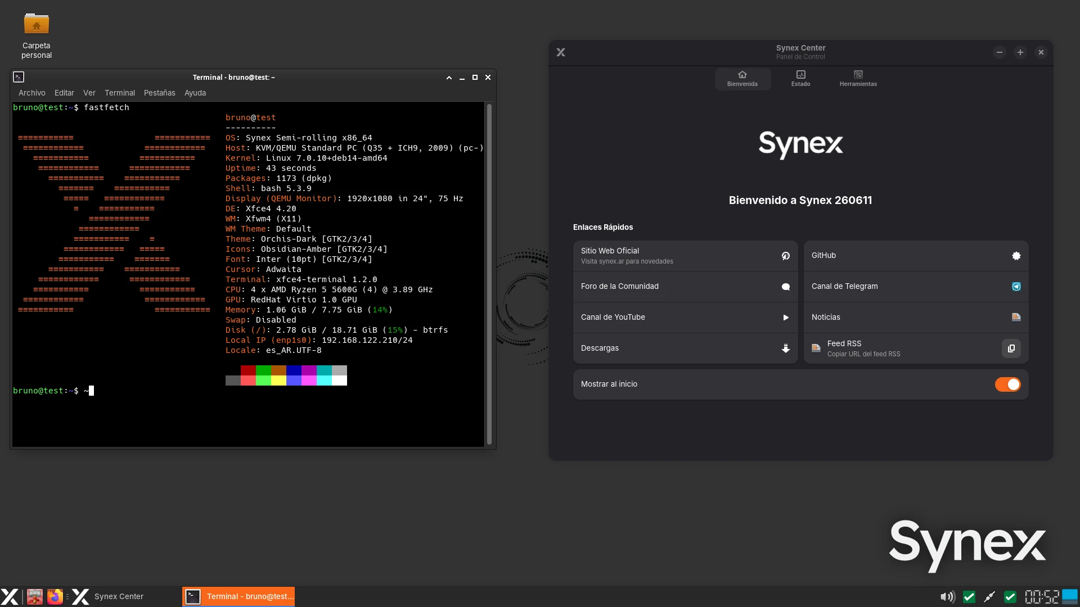Switch to the Estado tab in Synex Center
Image resolution: width=1080 pixels, height=607 pixels.
[800, 79]
